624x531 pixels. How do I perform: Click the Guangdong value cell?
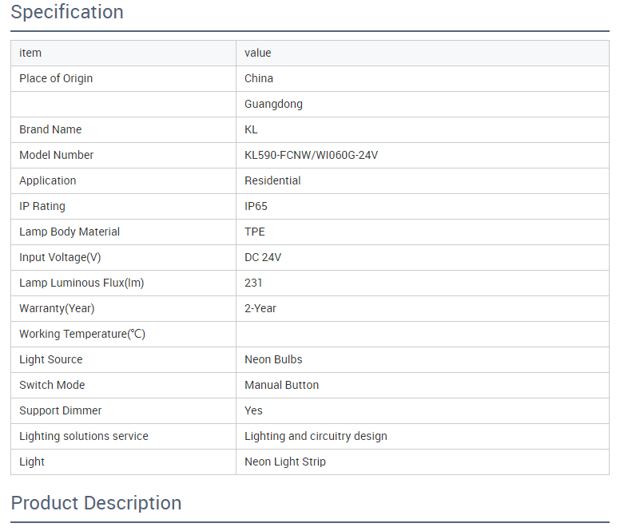pos(273,104)
